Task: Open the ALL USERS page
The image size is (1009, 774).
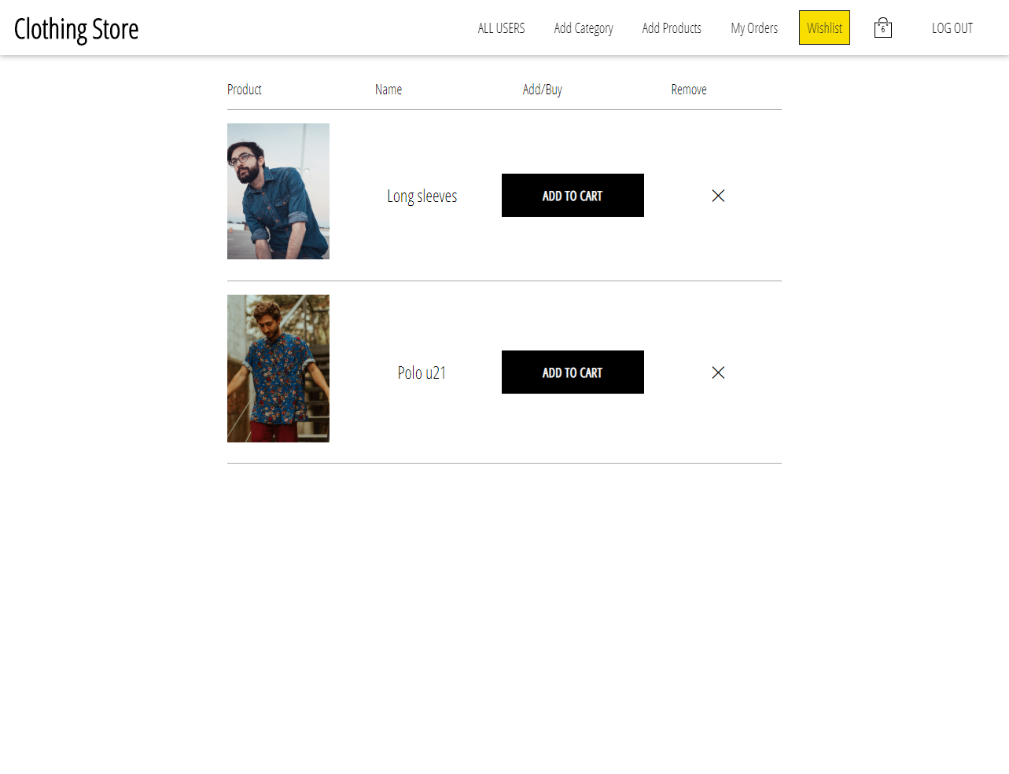Action: 501,28
